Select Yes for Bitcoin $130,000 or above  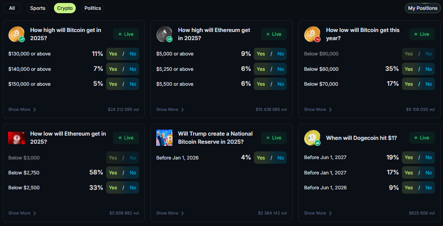113,54
